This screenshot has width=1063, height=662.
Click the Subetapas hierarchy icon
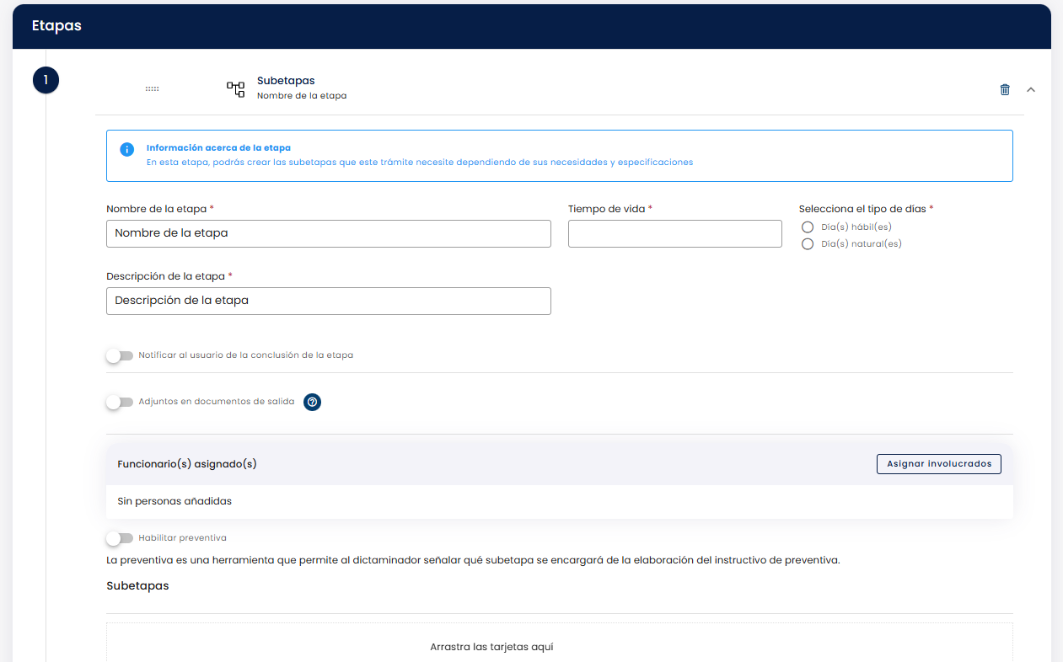(236, 88)
